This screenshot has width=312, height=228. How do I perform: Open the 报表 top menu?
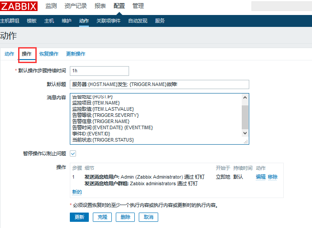coord(100,6)
